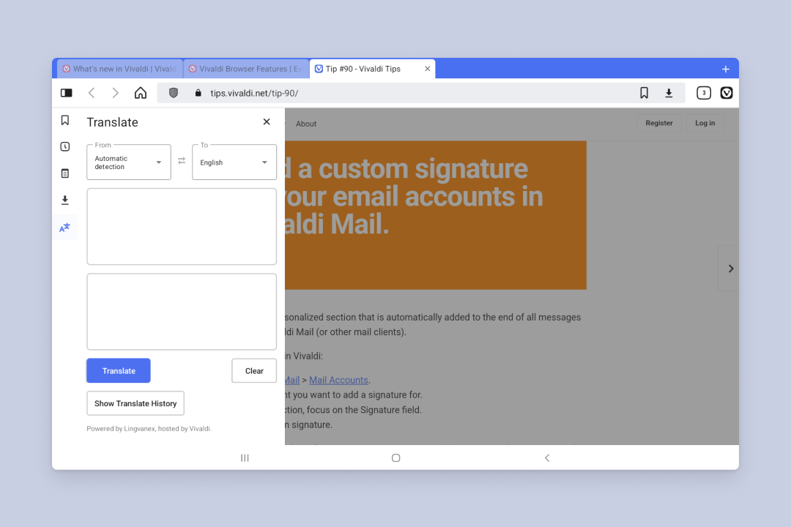This screenshot has height=527, width=791.
Task: Click the Log in button
Action: (705, 123)
